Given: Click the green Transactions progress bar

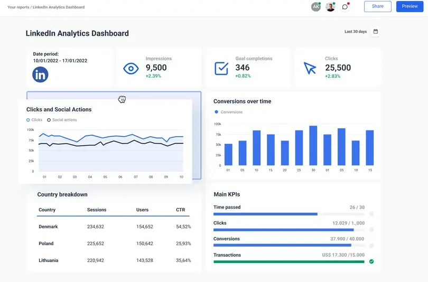Looking at the screenshot, I should [289, 261].
